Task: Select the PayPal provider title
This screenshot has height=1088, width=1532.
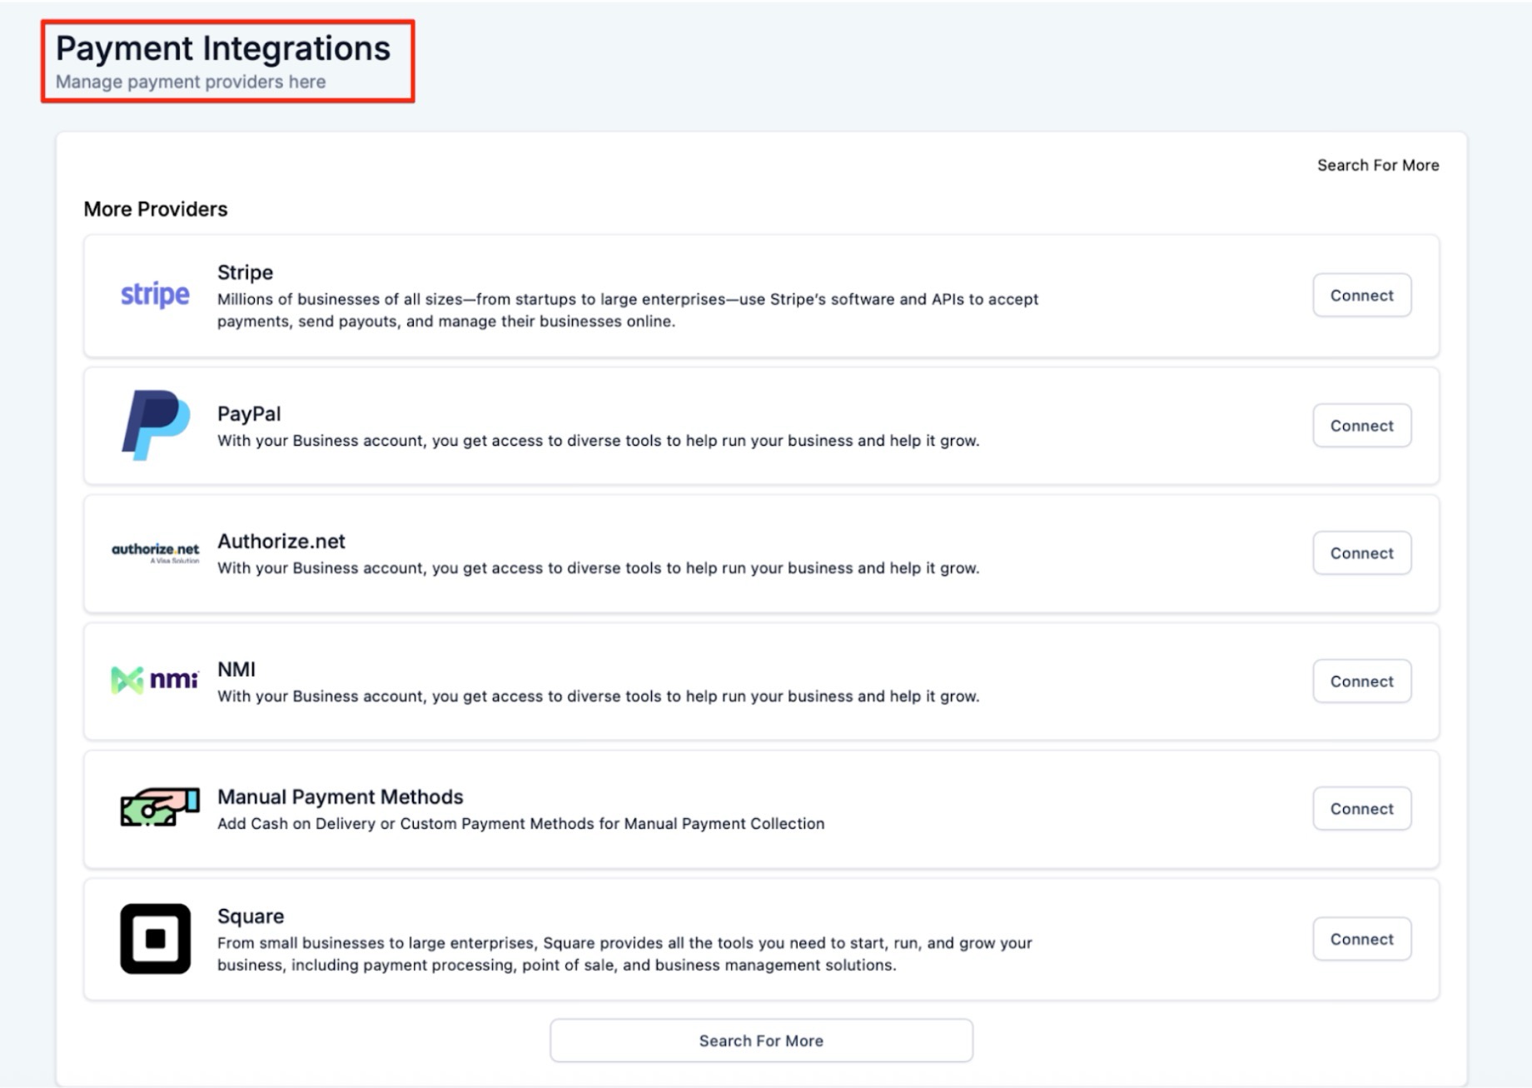Action: (x=249, y=414)
